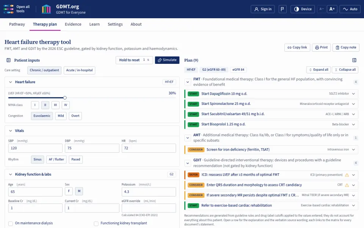Run Simulate on patient inputs
This screenshot has width=364, height=228.
tap(167, 60)
